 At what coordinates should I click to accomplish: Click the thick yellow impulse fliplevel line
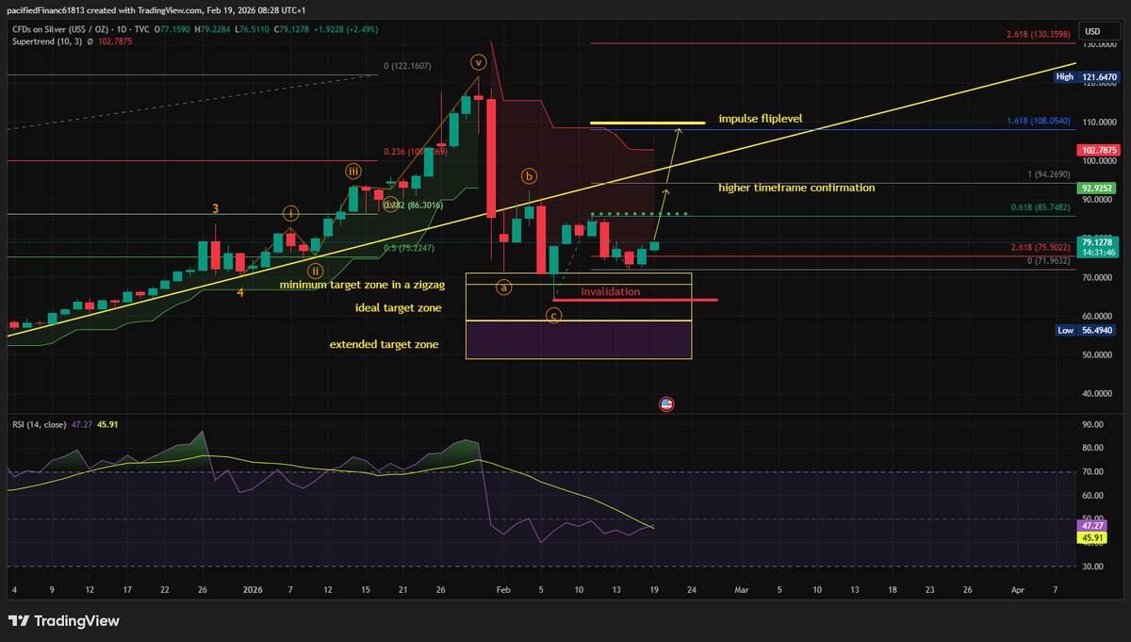click(647, 123)
